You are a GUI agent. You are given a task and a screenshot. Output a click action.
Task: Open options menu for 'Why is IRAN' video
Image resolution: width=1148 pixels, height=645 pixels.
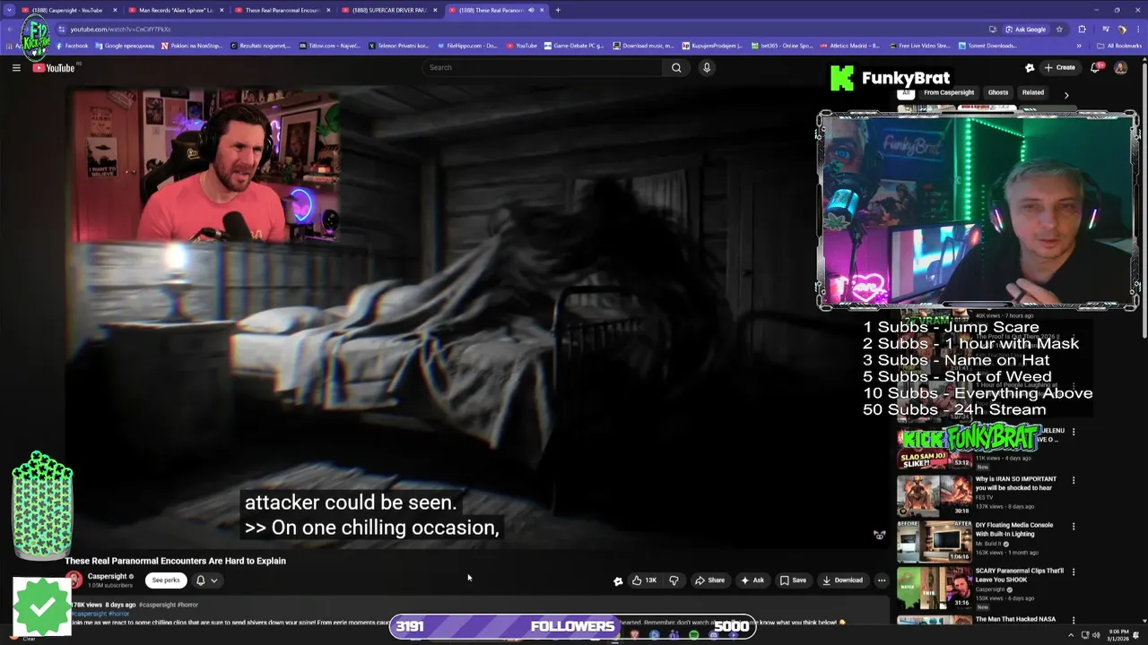[1074, 480]
